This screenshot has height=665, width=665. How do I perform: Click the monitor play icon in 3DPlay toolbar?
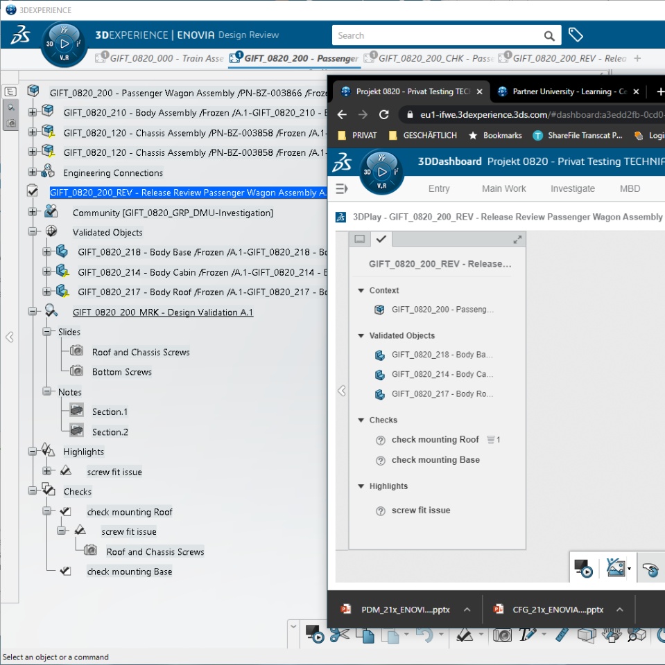[x=583, y=568]
